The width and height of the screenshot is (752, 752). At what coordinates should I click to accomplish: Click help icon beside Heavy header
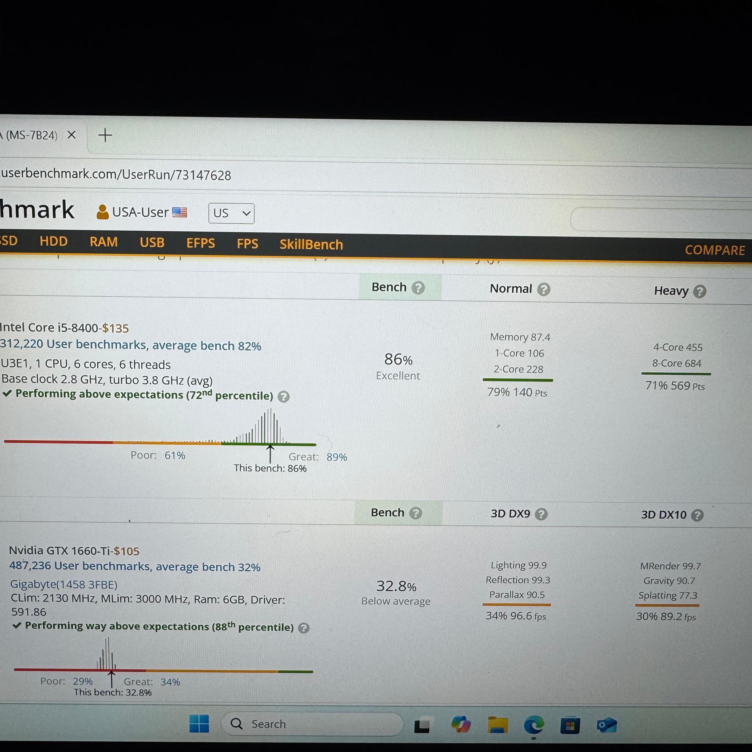click(x=699, y=291)
